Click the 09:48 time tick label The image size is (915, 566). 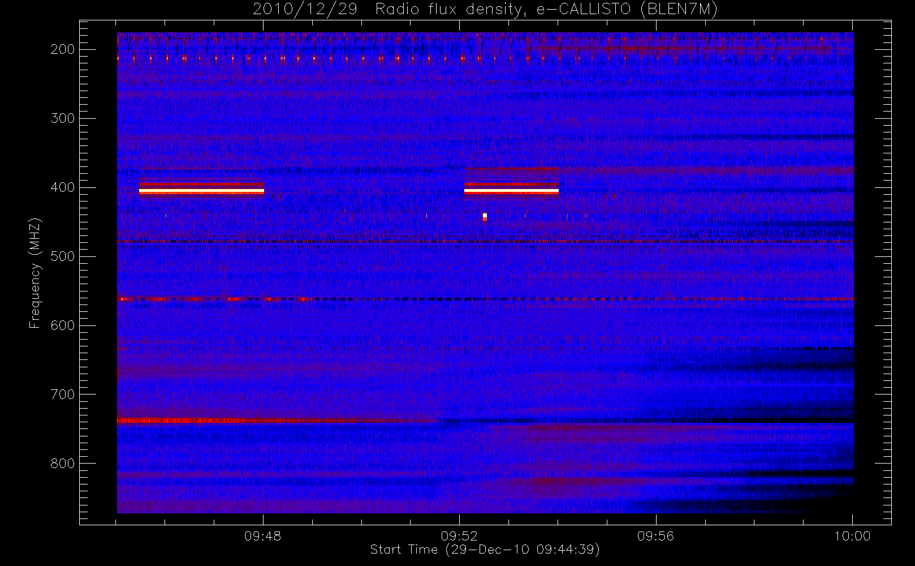[x=263, y=536]
